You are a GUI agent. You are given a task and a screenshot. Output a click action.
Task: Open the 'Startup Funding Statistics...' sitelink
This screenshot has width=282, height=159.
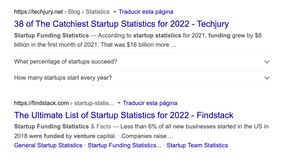coord(124,145)
